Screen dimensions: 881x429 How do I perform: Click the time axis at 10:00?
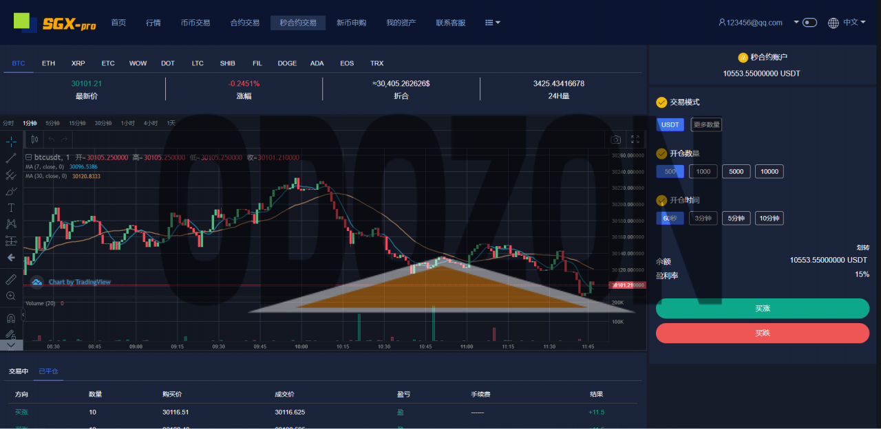tap(301, 346)
